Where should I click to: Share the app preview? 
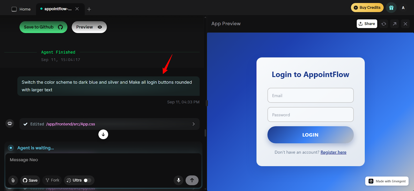click(367, 24)
